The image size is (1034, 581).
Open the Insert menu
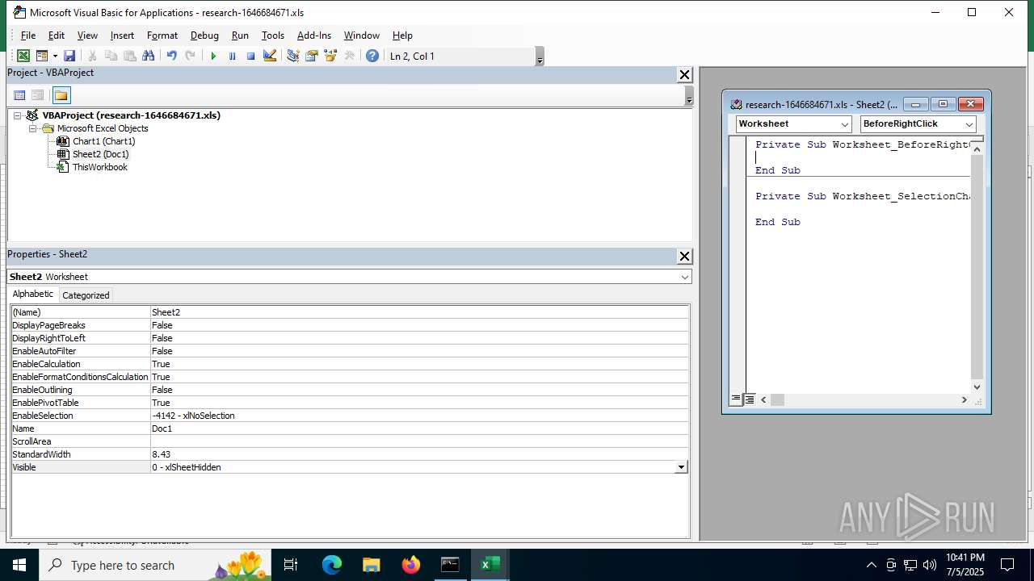click(x=122, y=36)
